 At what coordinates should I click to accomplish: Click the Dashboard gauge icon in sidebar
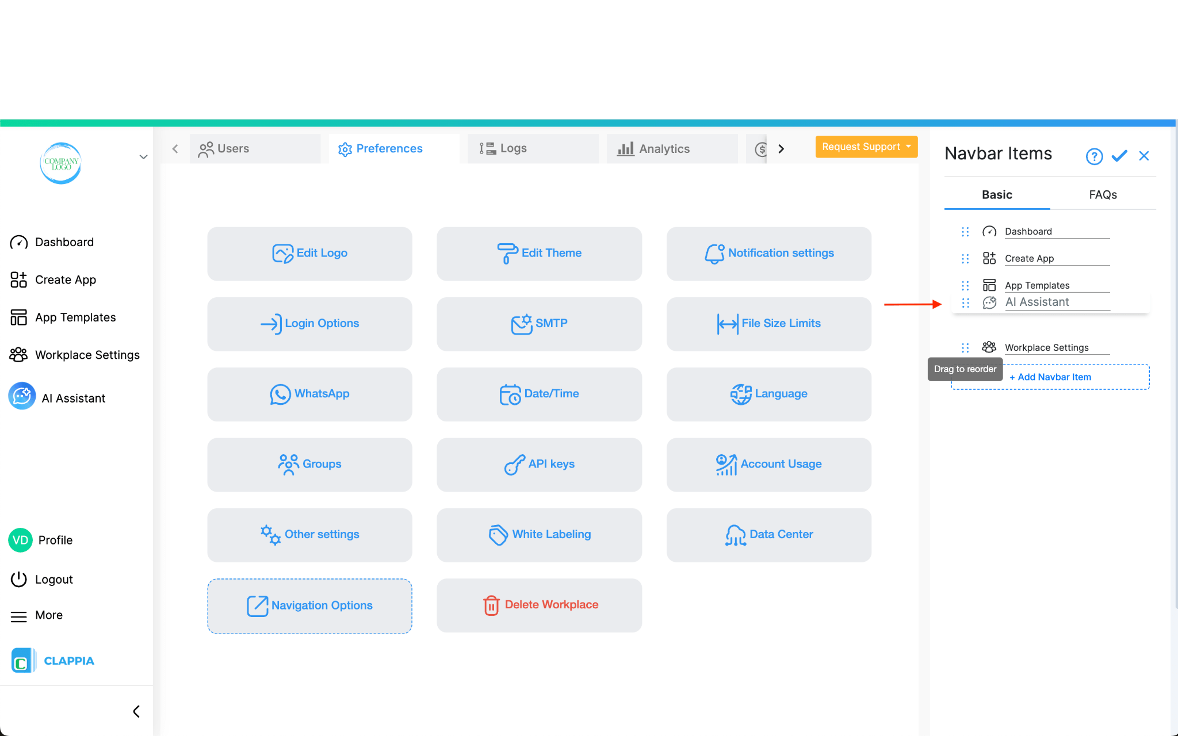[19, 242]
